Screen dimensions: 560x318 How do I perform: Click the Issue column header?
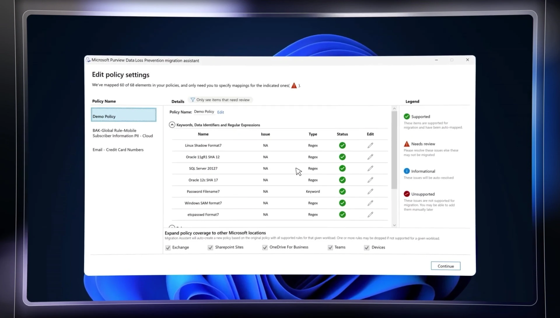pos(265,134)
